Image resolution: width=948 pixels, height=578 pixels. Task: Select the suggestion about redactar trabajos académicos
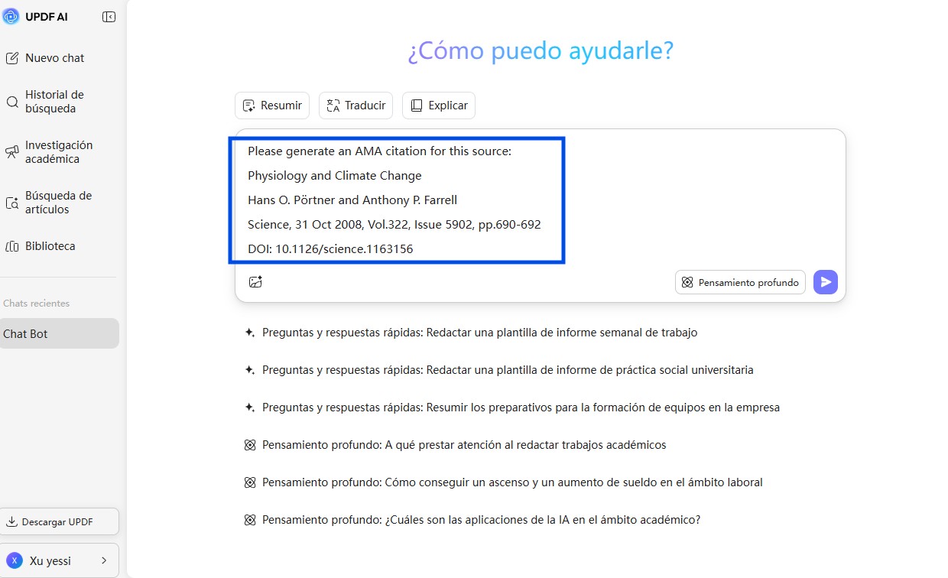454,445
